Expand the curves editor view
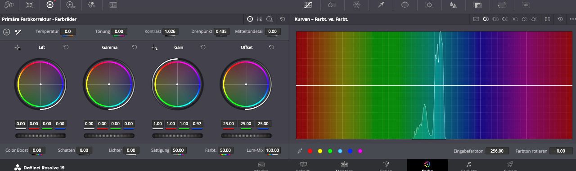This screenshot has width=576, height=171. point(548,19)
